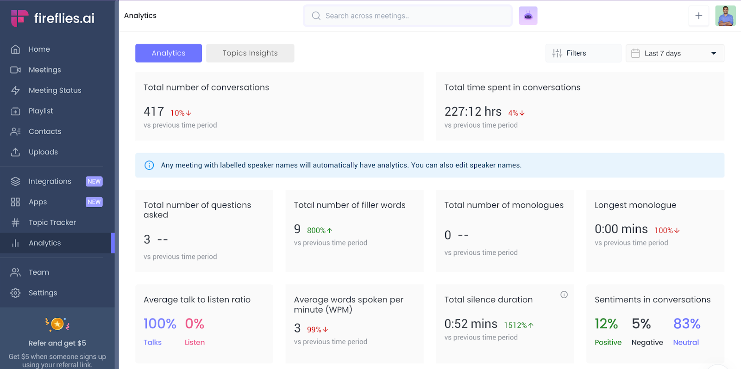Go to Playlist in the sidebar
This screenshot has height=369, width=741.
(x=41, y=111)
